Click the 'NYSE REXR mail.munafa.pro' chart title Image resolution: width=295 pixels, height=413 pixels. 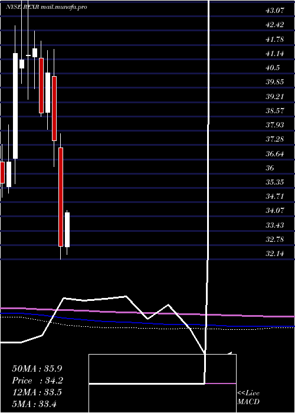(47, 7)
